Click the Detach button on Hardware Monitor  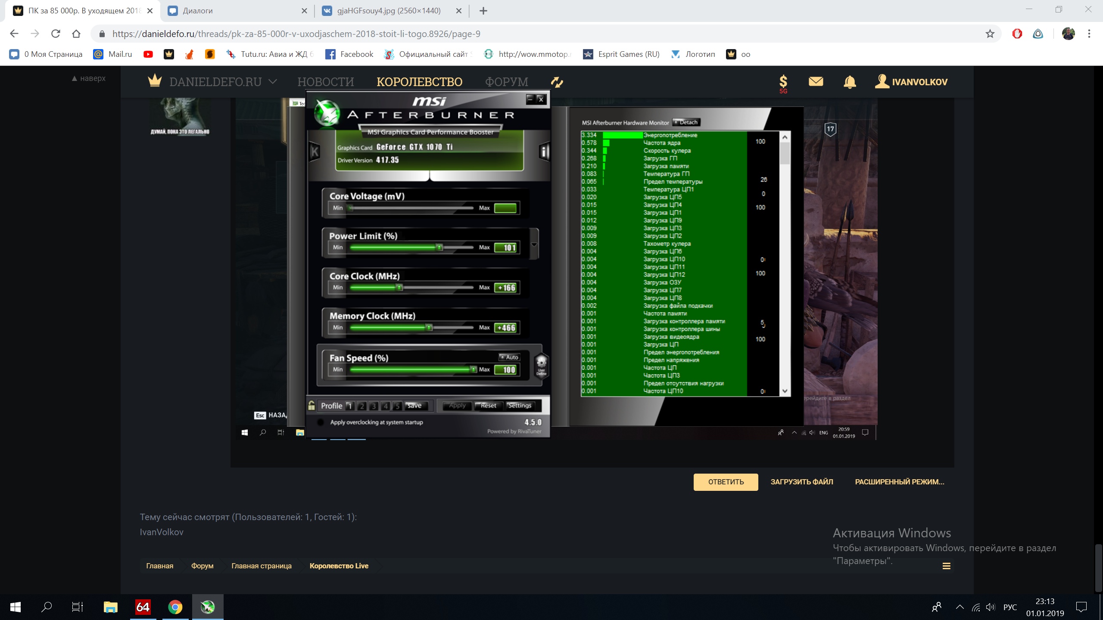click(x=687, y=122)
